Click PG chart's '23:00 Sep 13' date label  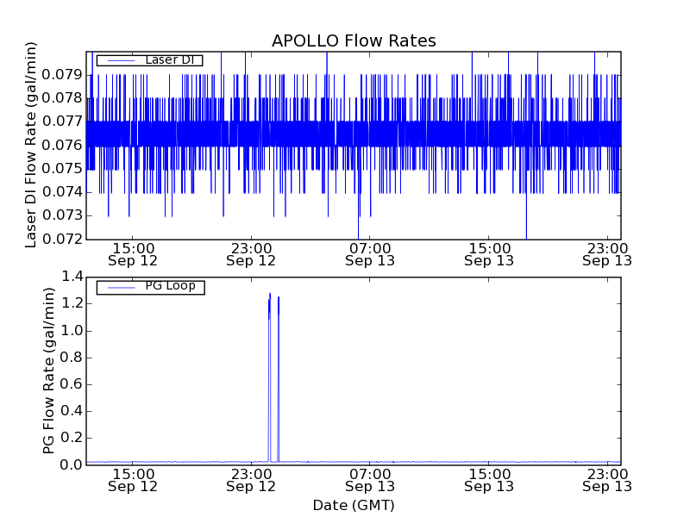607,481
